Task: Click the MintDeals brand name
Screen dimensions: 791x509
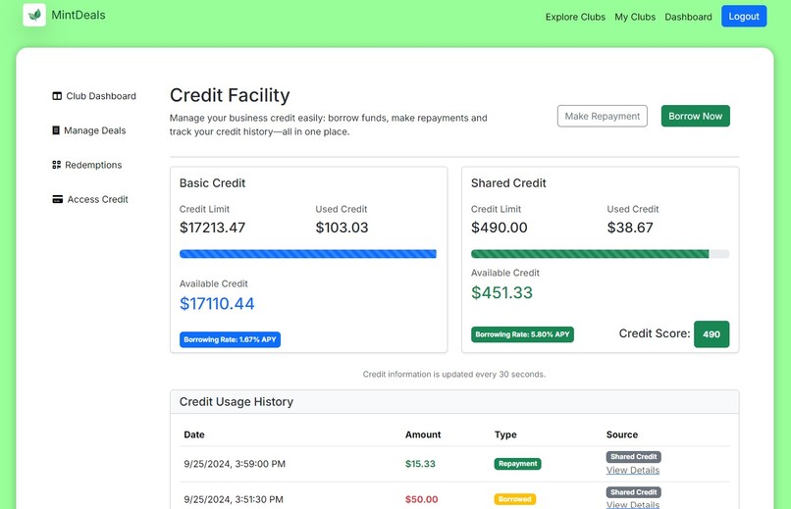Action: [79, 15]
